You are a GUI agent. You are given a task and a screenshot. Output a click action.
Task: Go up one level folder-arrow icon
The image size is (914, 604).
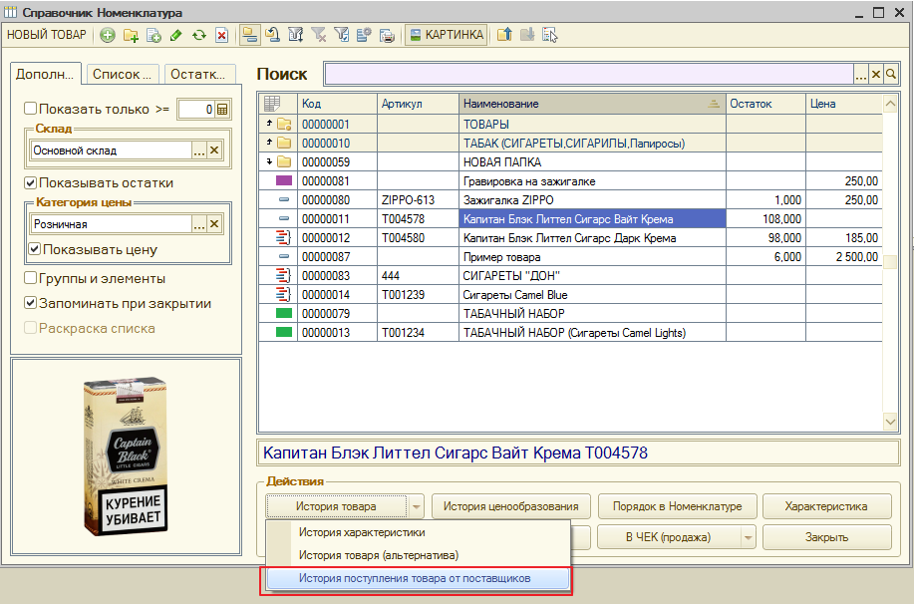[504, 36]
